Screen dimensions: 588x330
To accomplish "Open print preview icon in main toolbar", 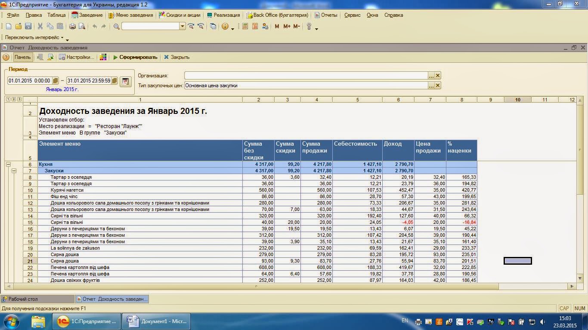I will [82, 26].
